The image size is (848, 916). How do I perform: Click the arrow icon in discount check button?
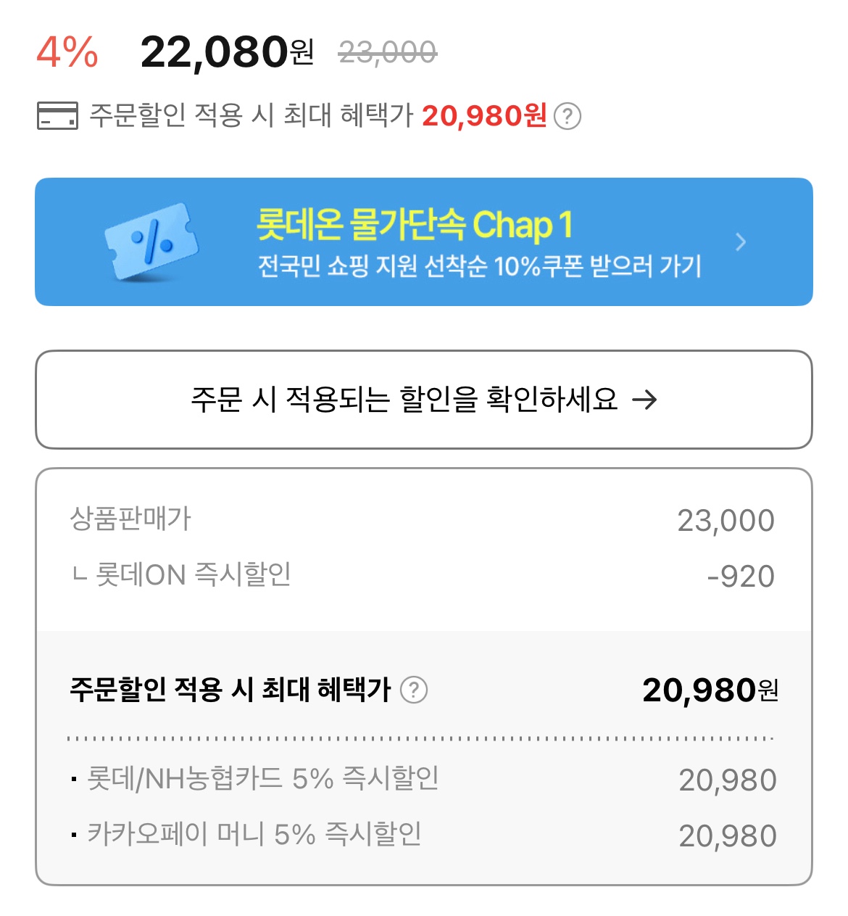pos(644,399)
